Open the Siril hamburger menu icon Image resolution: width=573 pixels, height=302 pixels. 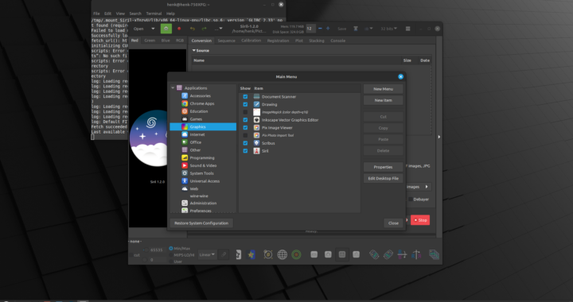[x=407, y=29]
